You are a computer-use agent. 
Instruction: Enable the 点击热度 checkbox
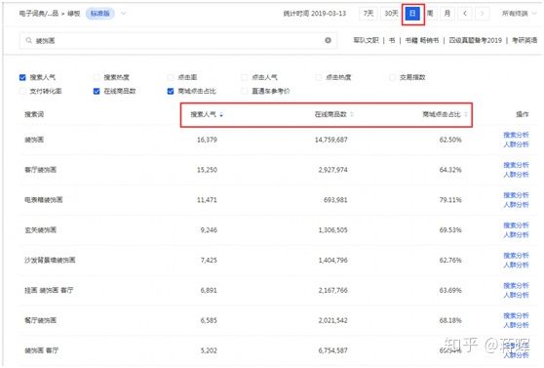319,77
